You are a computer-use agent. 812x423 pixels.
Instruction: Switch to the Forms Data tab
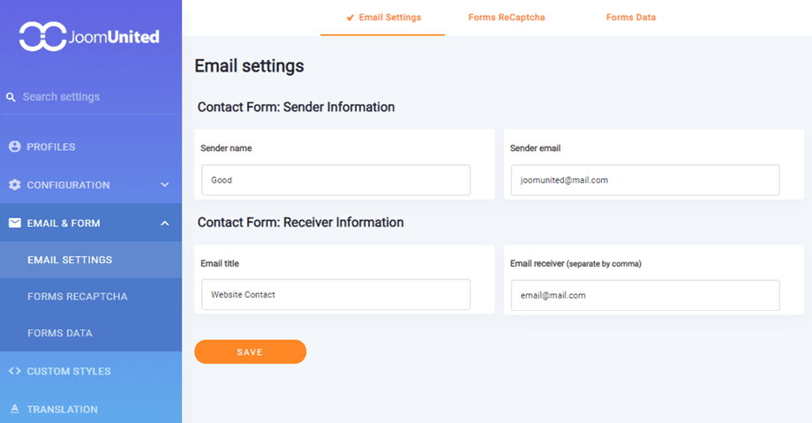(631, 18)
